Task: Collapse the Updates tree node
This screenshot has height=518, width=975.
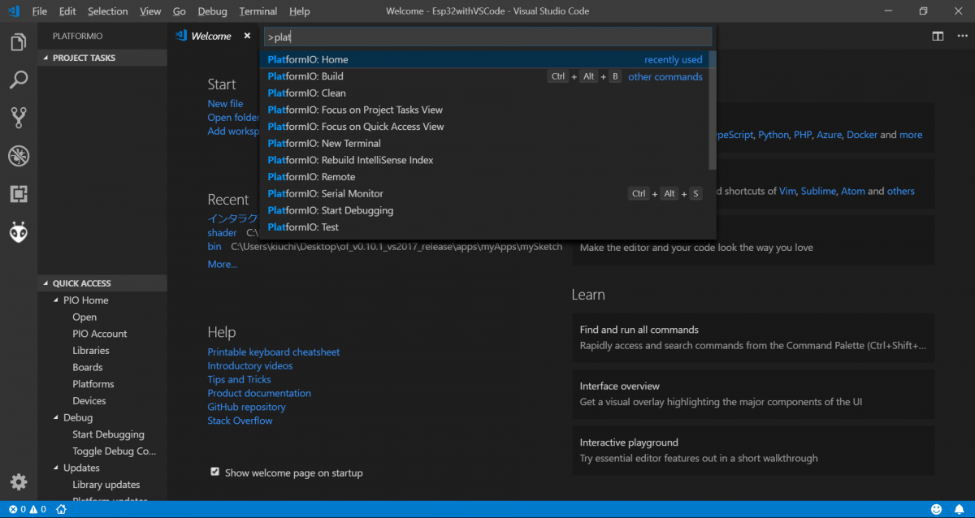Action: [56, 468]
